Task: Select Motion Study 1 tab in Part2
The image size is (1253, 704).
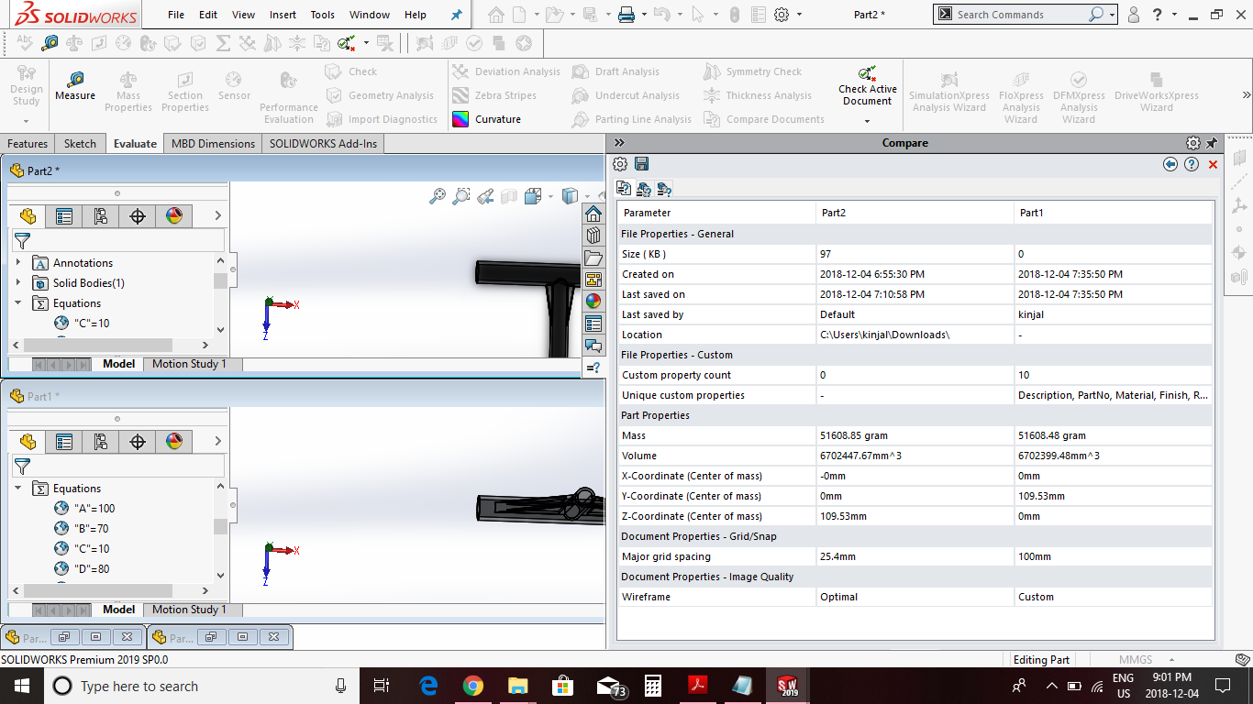Action: coord(189,364)
